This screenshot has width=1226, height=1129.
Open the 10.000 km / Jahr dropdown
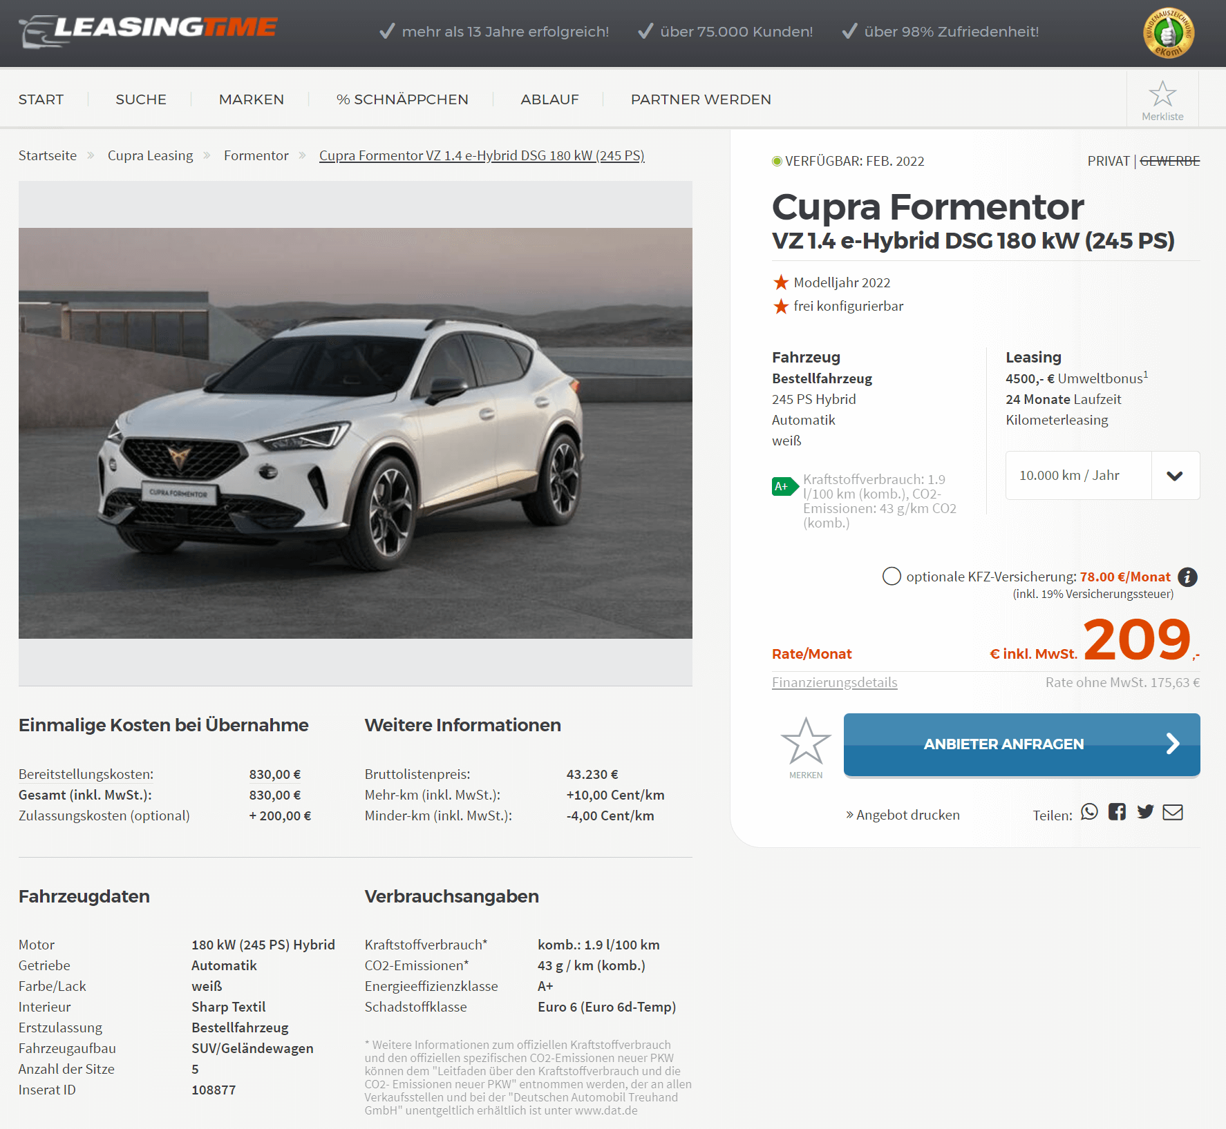[1102, 475]
